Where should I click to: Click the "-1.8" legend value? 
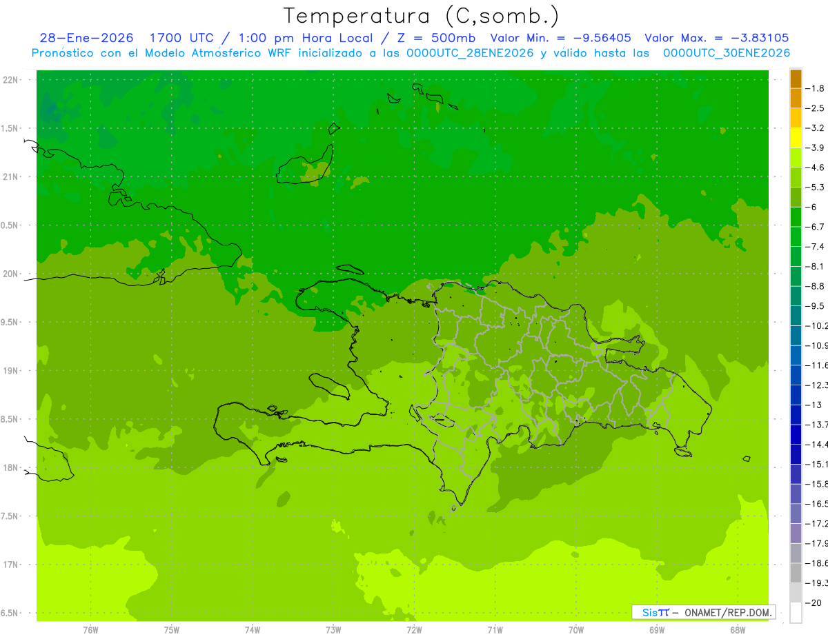click(815, 88)
